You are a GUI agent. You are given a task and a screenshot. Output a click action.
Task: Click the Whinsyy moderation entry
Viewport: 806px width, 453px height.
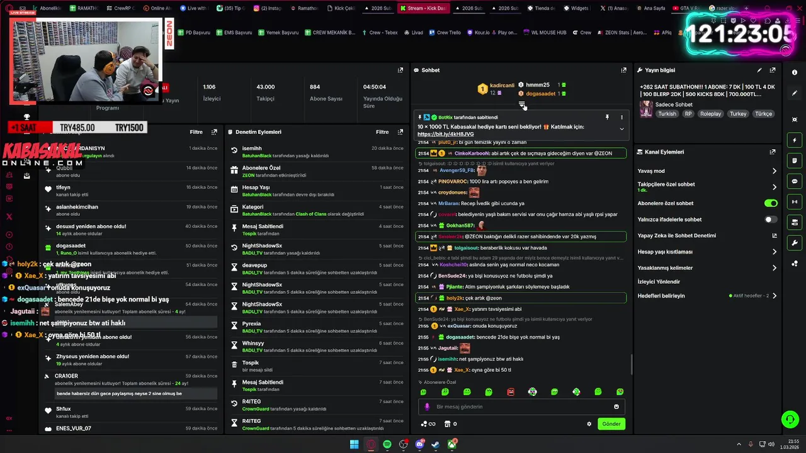click(317, 347)
